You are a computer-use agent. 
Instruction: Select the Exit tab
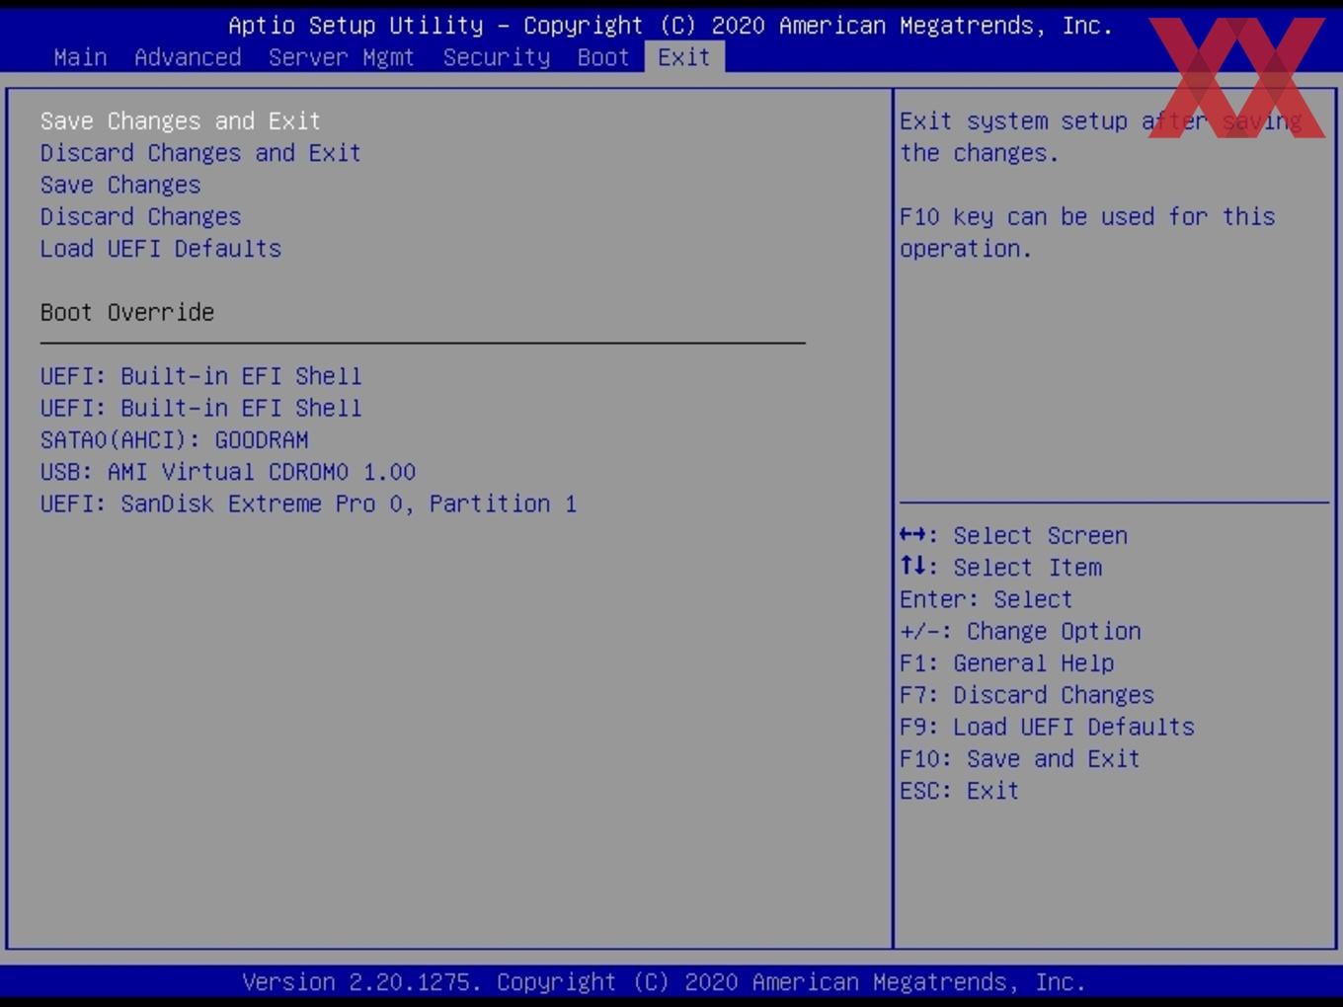[684, 57]
